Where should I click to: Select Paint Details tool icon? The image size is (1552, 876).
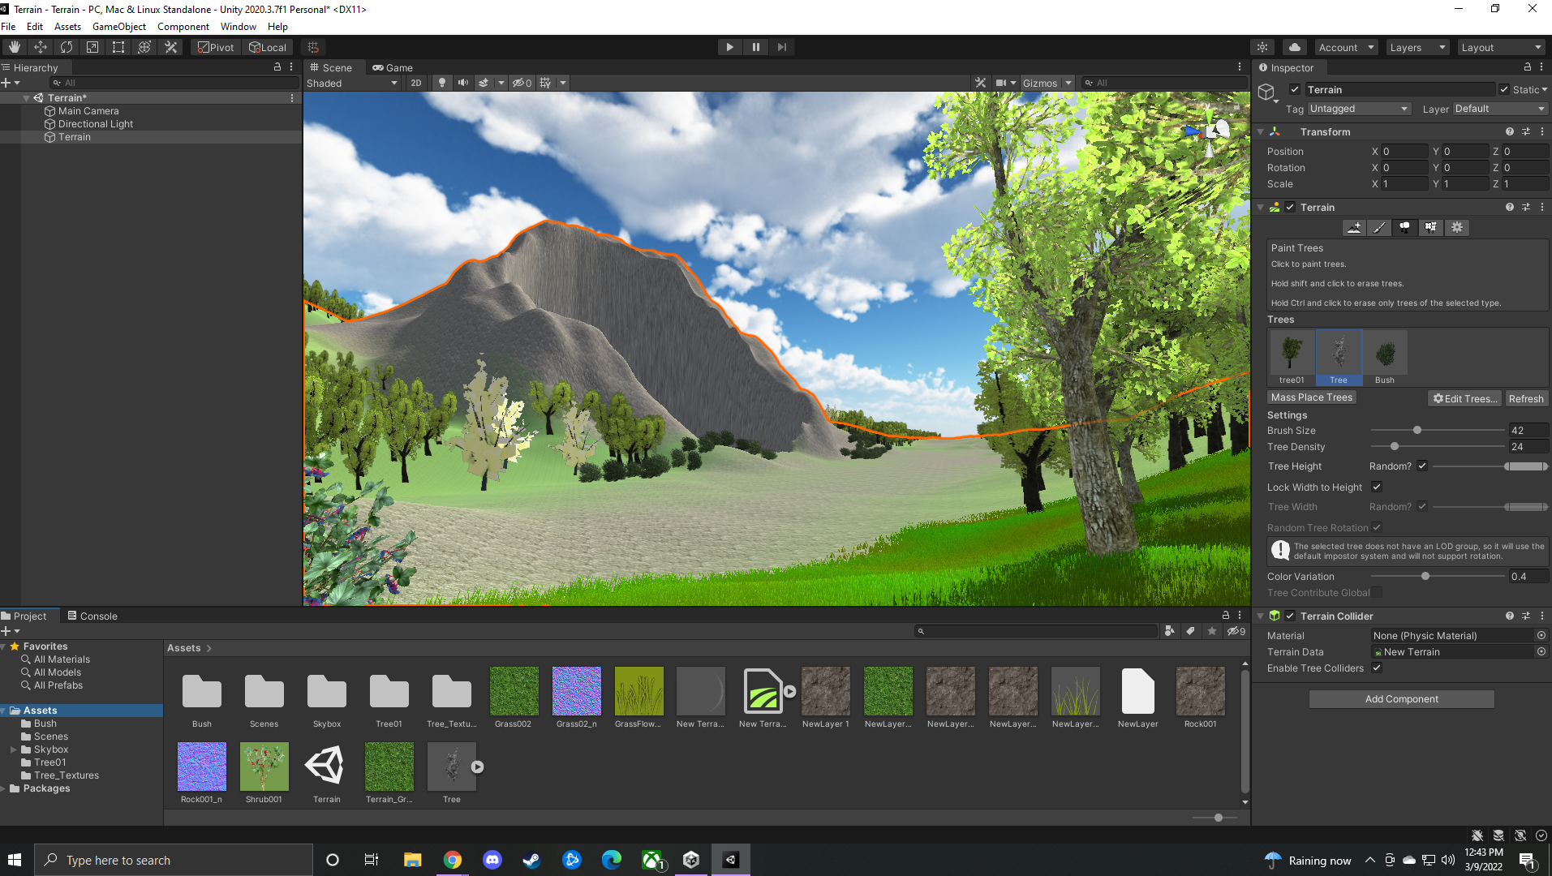pyautogui.click(x=1431, y=228)
